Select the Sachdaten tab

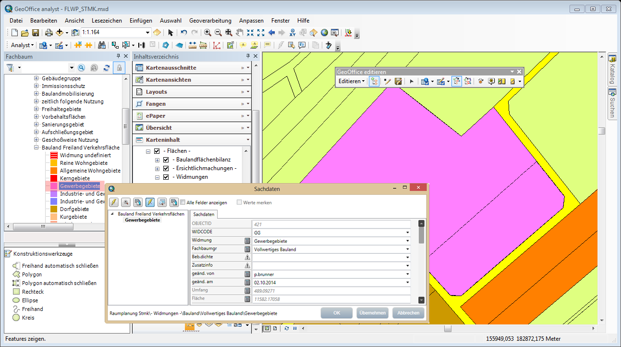pos(204,214)
